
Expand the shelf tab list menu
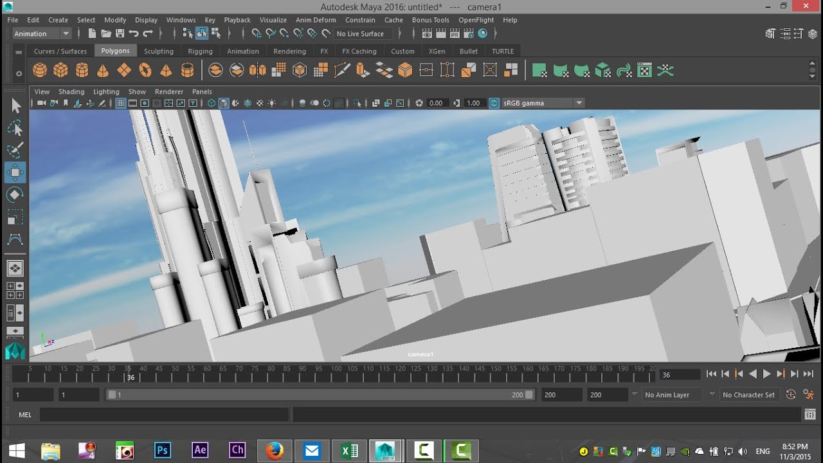pyautogui.click(x=19, y=51)
